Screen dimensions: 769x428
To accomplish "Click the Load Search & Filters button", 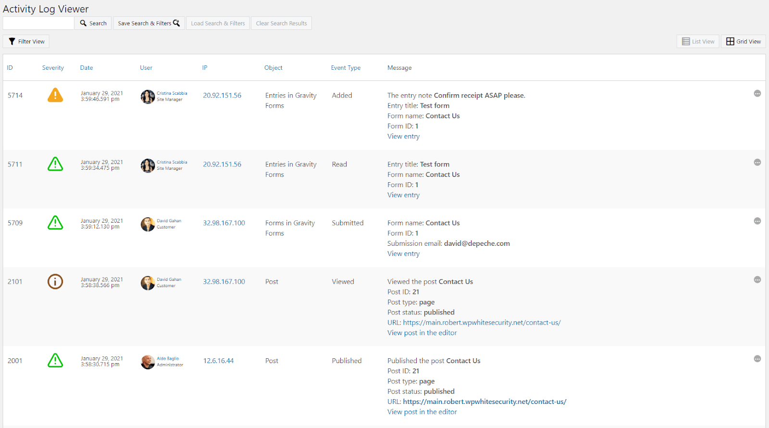I will [x=218, y=23].
